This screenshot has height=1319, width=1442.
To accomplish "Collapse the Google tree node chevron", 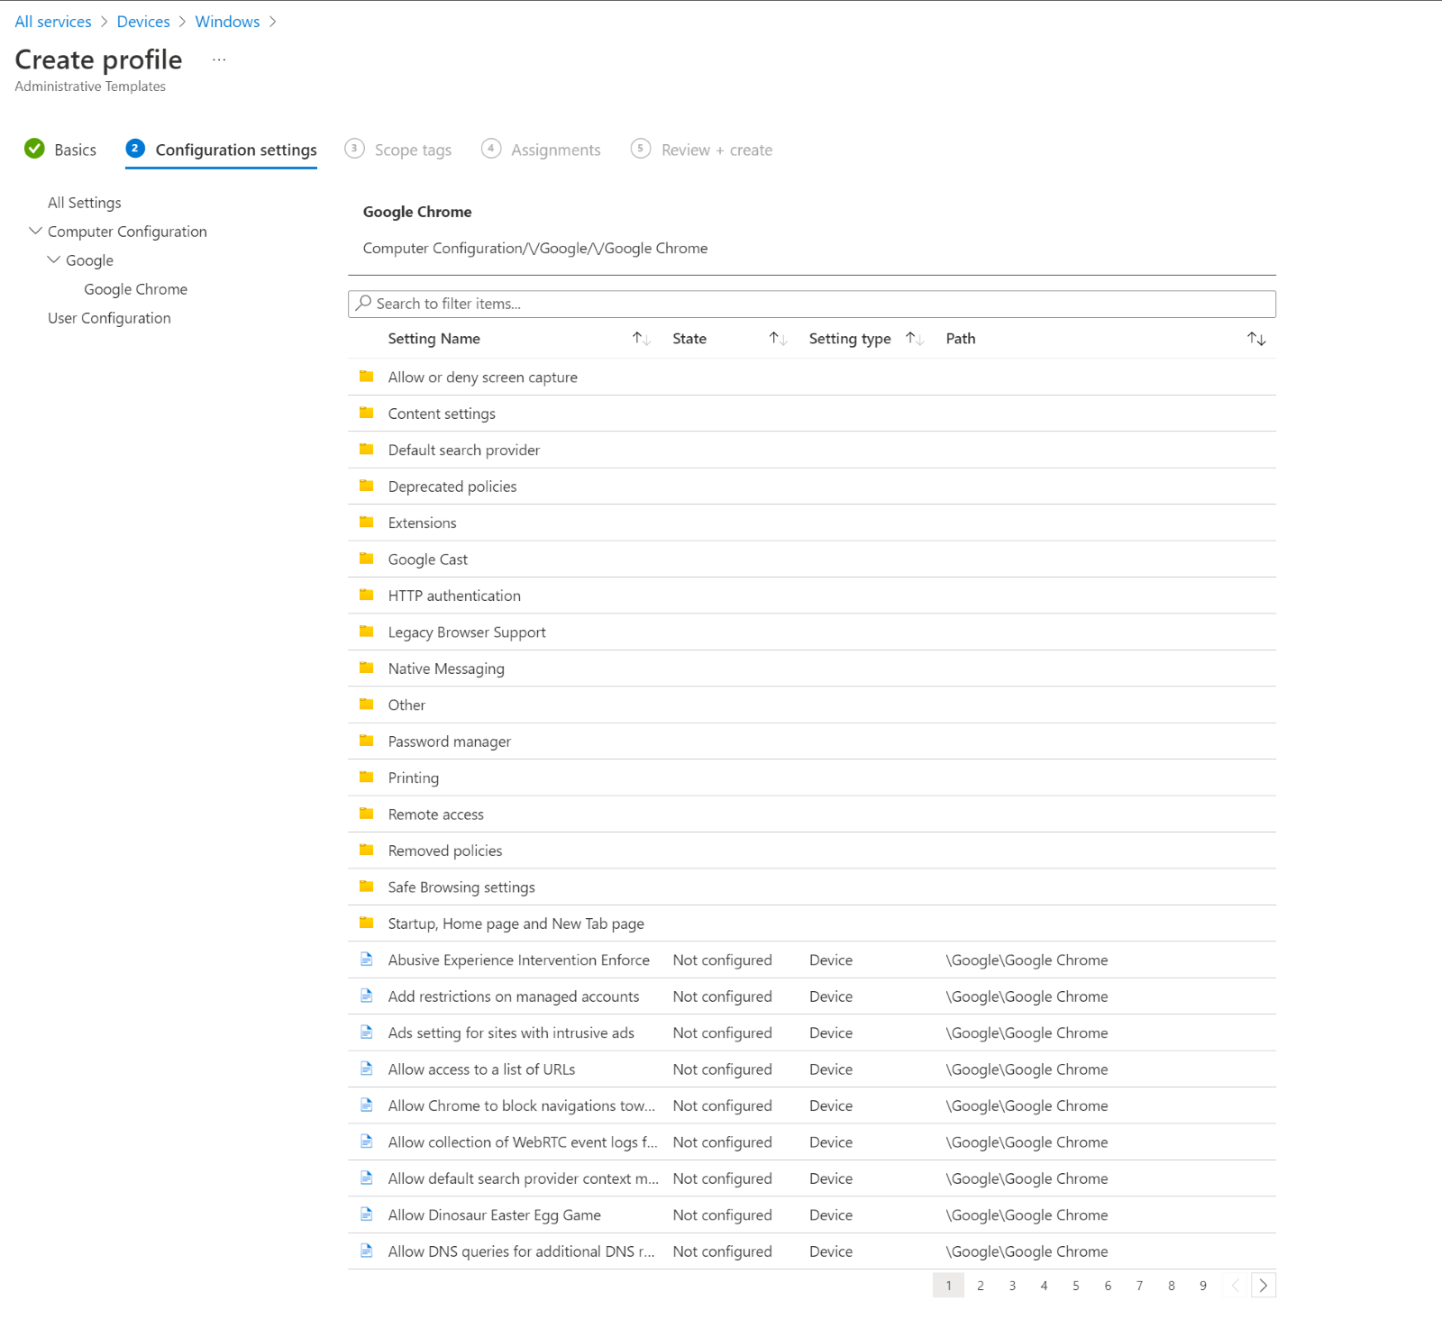I will [x=54, y=260].
